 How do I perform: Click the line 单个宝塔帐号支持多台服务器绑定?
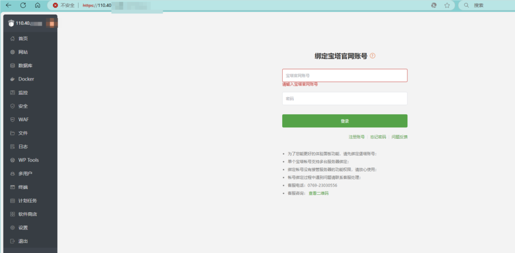click(318, 161)
